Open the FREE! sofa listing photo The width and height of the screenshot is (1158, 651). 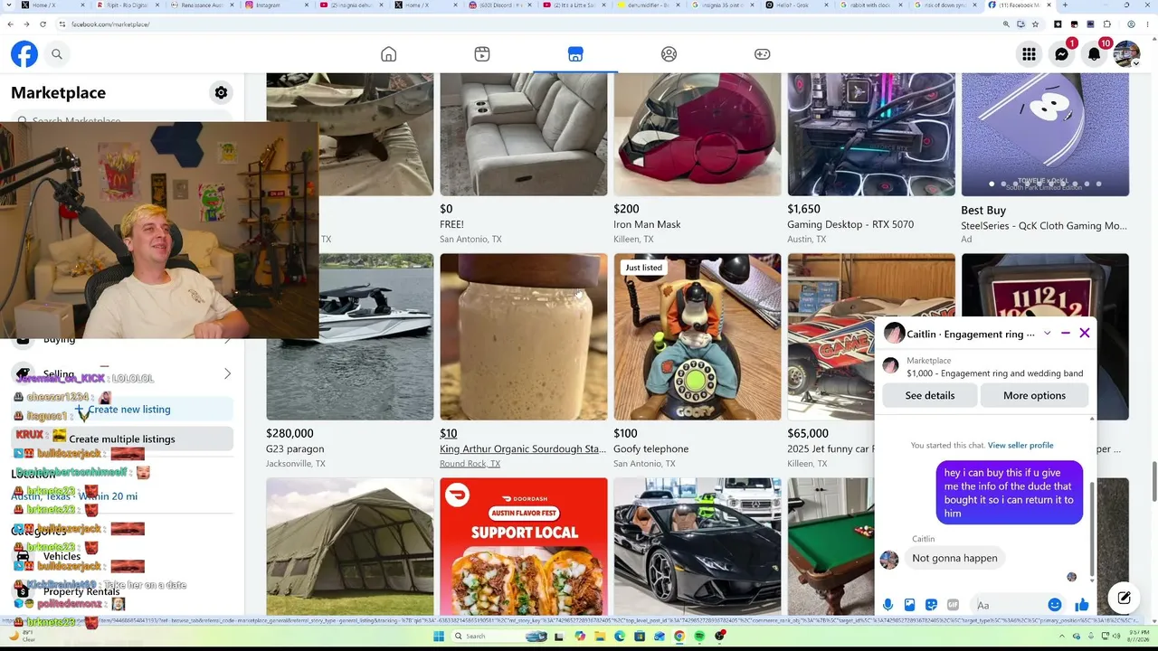[524, 135]
